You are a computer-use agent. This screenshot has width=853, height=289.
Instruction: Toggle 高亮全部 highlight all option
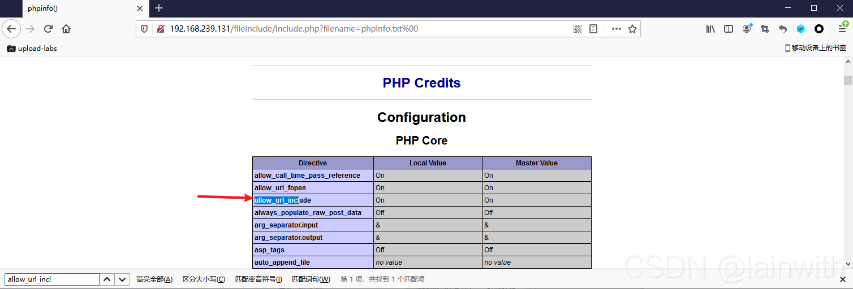154,279
